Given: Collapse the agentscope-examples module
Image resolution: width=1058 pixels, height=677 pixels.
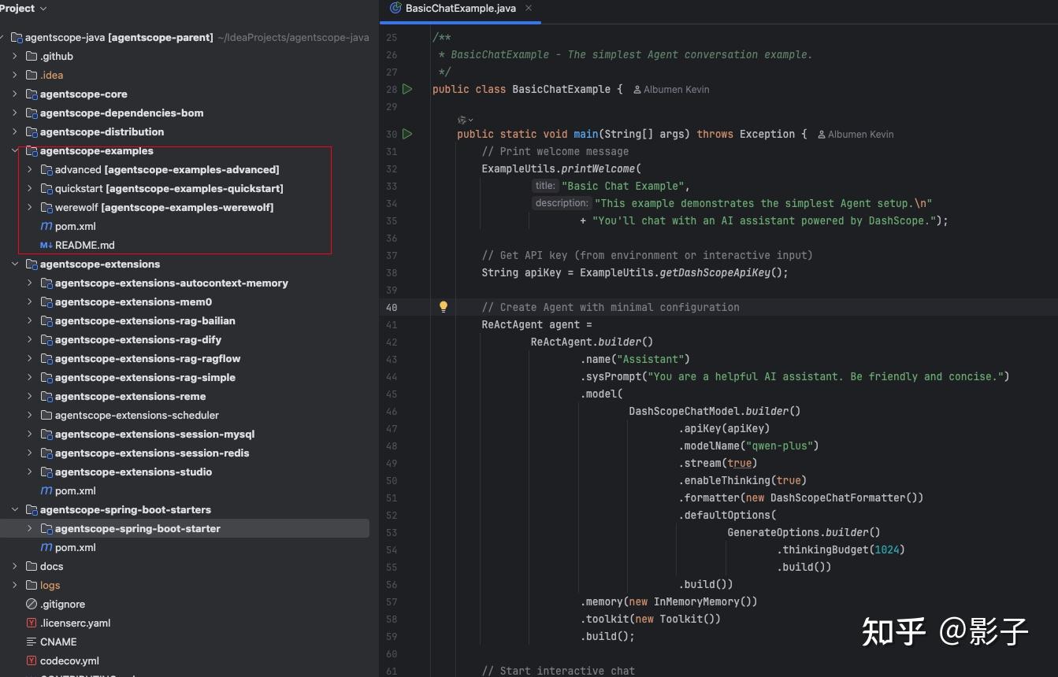Looking at the screenshot, I should pyautogui.click(x=15, y=150).
